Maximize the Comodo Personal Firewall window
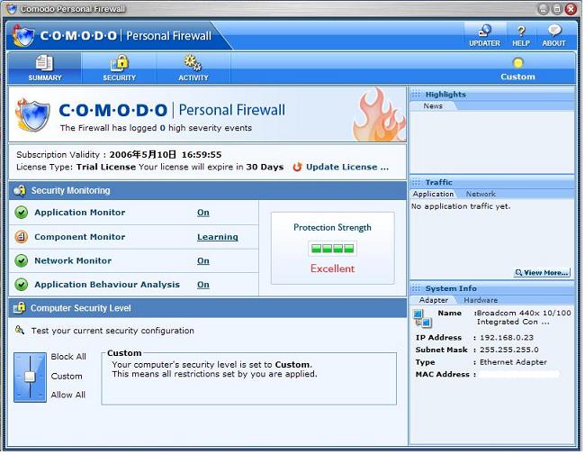Viewport: 585px width, 455px height. 559,9
